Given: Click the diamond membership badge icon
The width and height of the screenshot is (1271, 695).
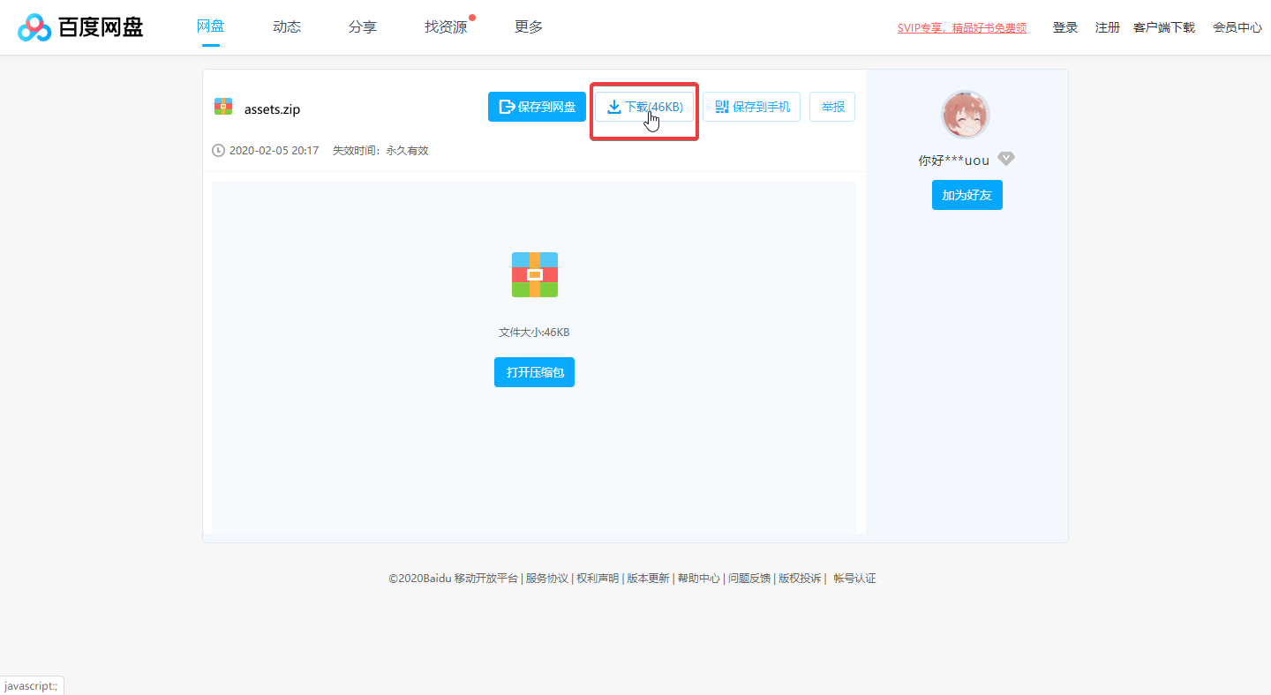Looking at the screenshot, I should (x=1005, y=159).
